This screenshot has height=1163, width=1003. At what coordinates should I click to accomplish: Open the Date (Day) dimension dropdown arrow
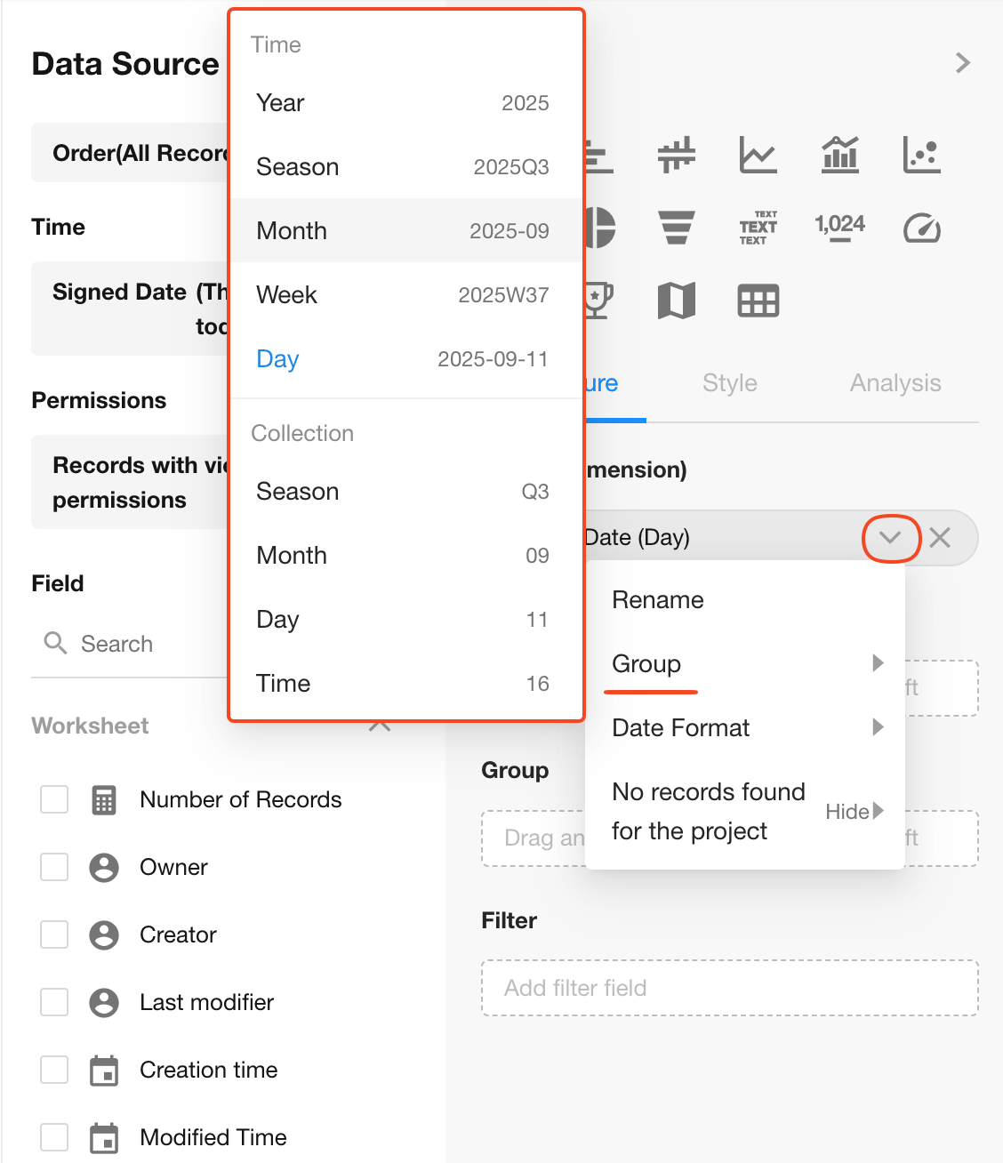coord(890,538)
